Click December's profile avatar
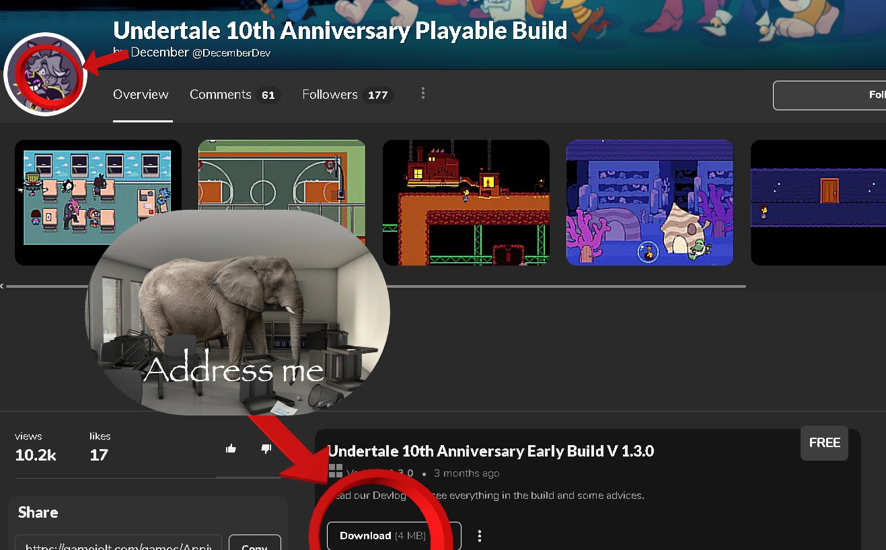 coord(44,75)
